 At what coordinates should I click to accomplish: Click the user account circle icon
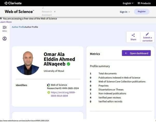(4, 39)
